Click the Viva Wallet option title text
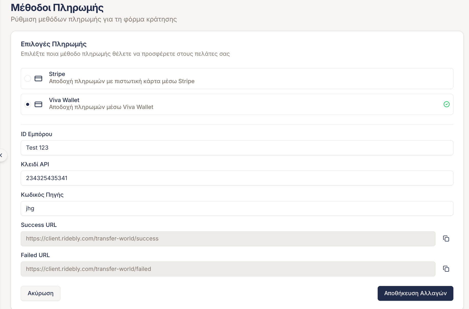The width and height of the screenshot is (469, 309). pos(64,100)
